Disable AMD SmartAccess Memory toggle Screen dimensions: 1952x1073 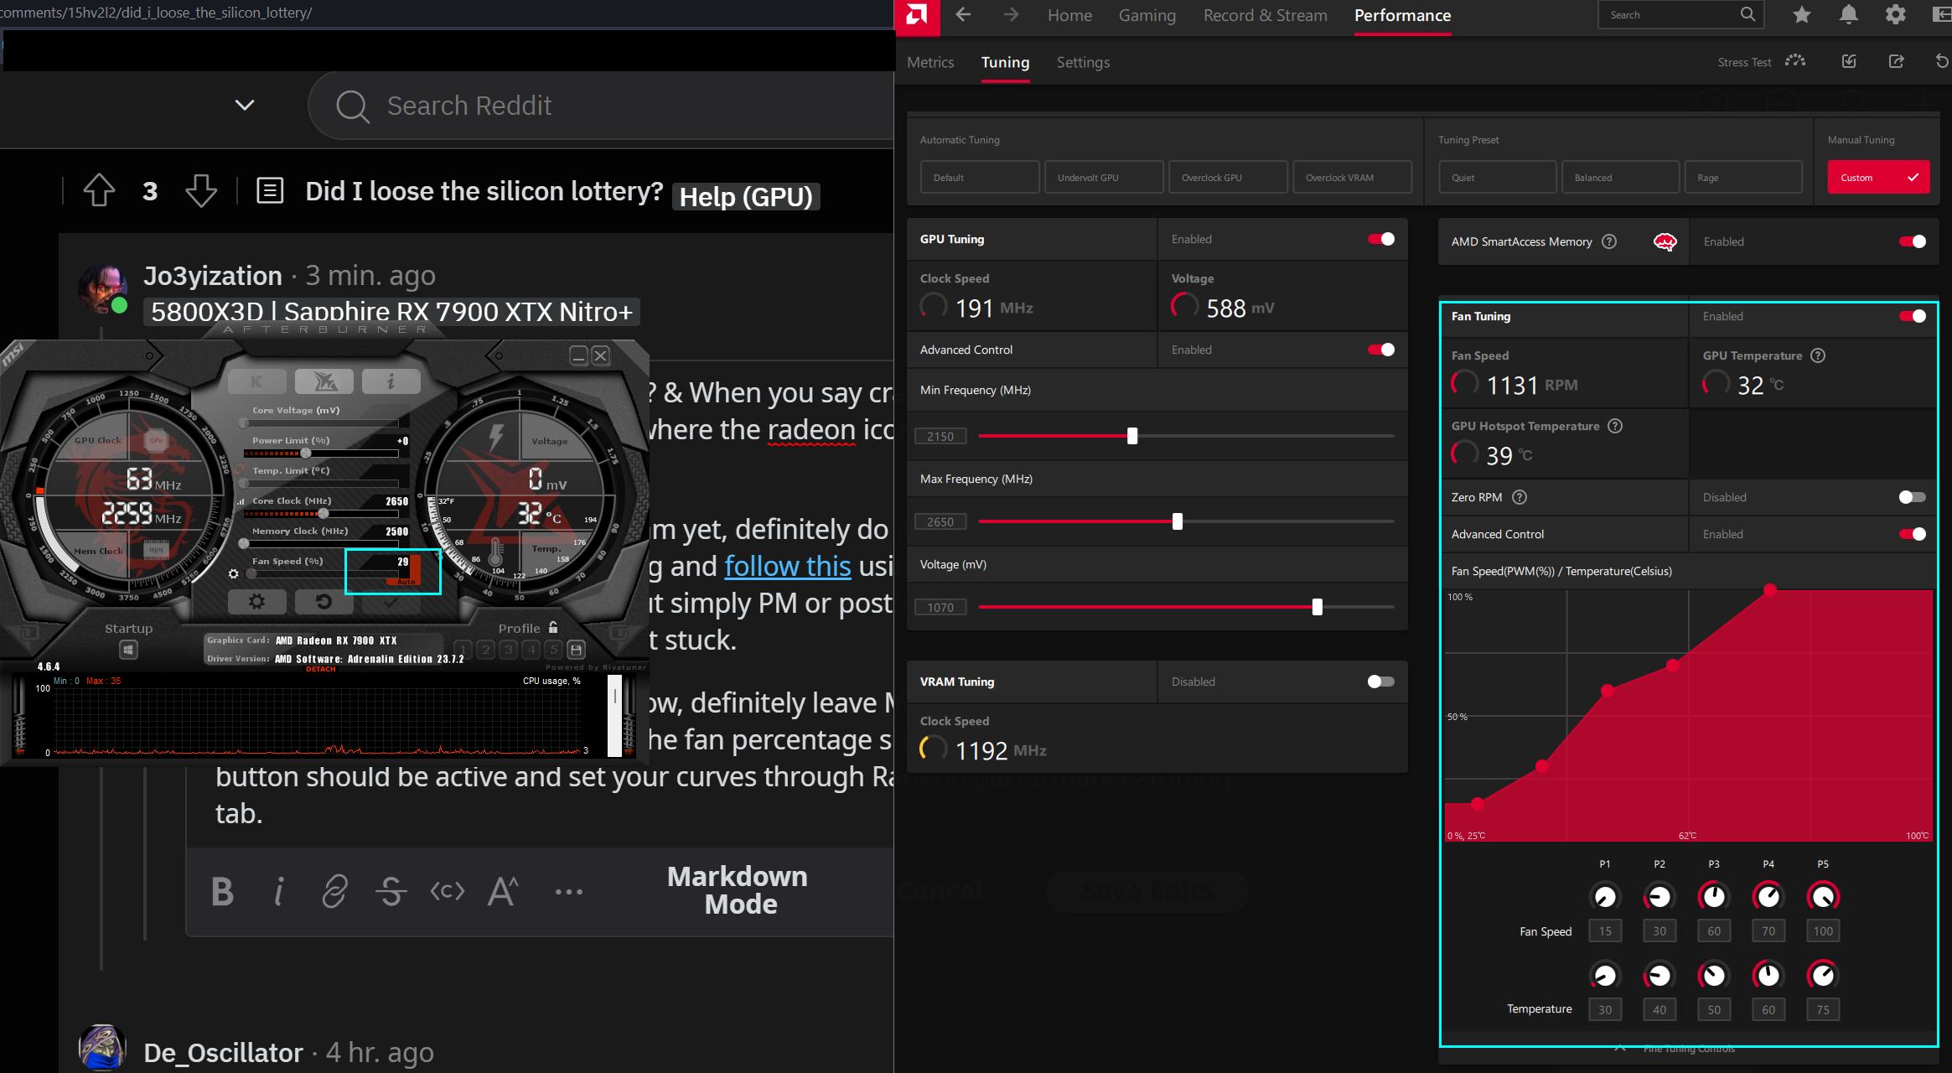1912,241
